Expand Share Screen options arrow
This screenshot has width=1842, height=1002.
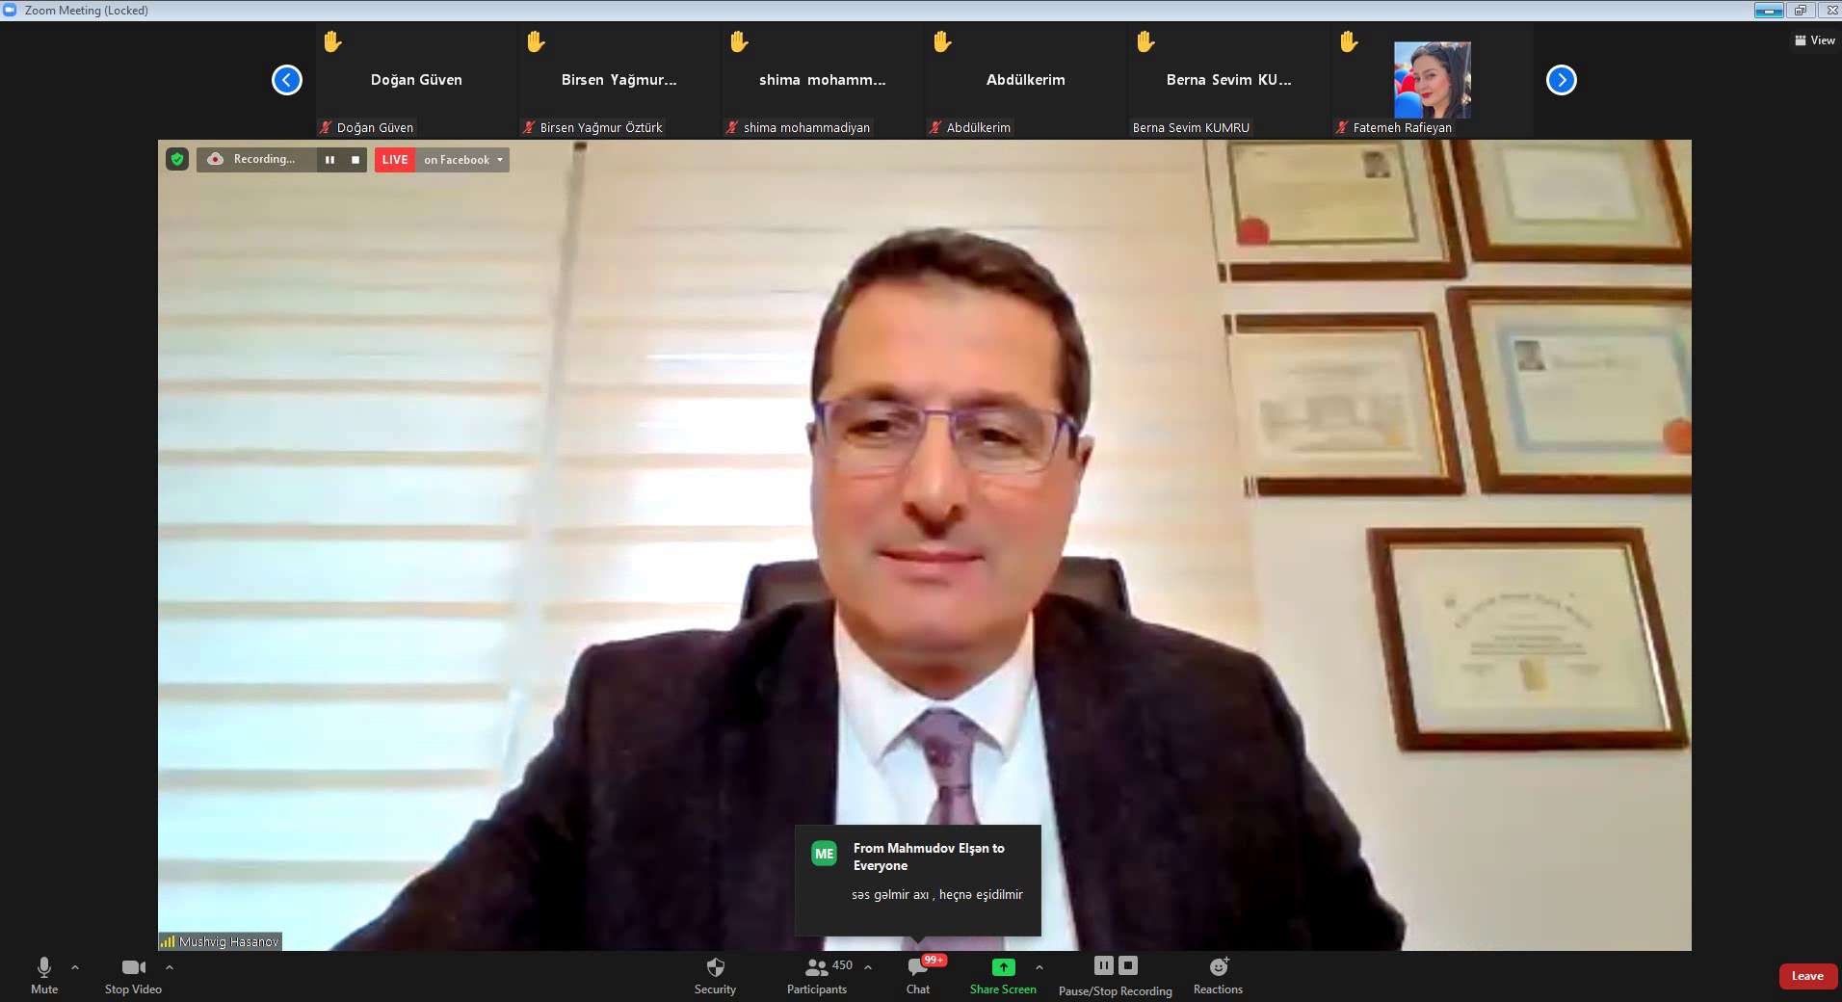point(1039,967)
